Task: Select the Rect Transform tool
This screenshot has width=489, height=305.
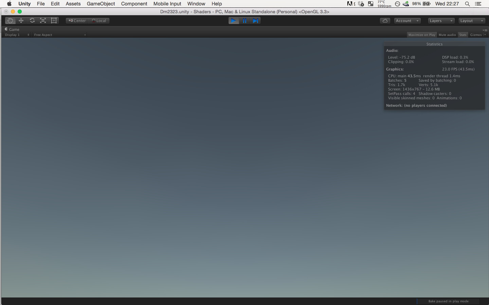Action: pos(54,20)
